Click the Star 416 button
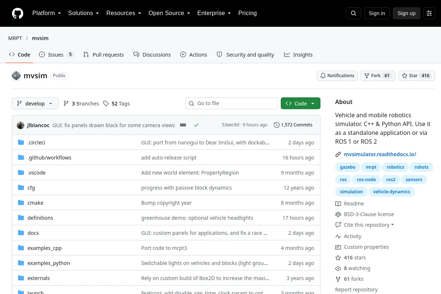Viewport: 441px width, 294px height. pos(417,76)
